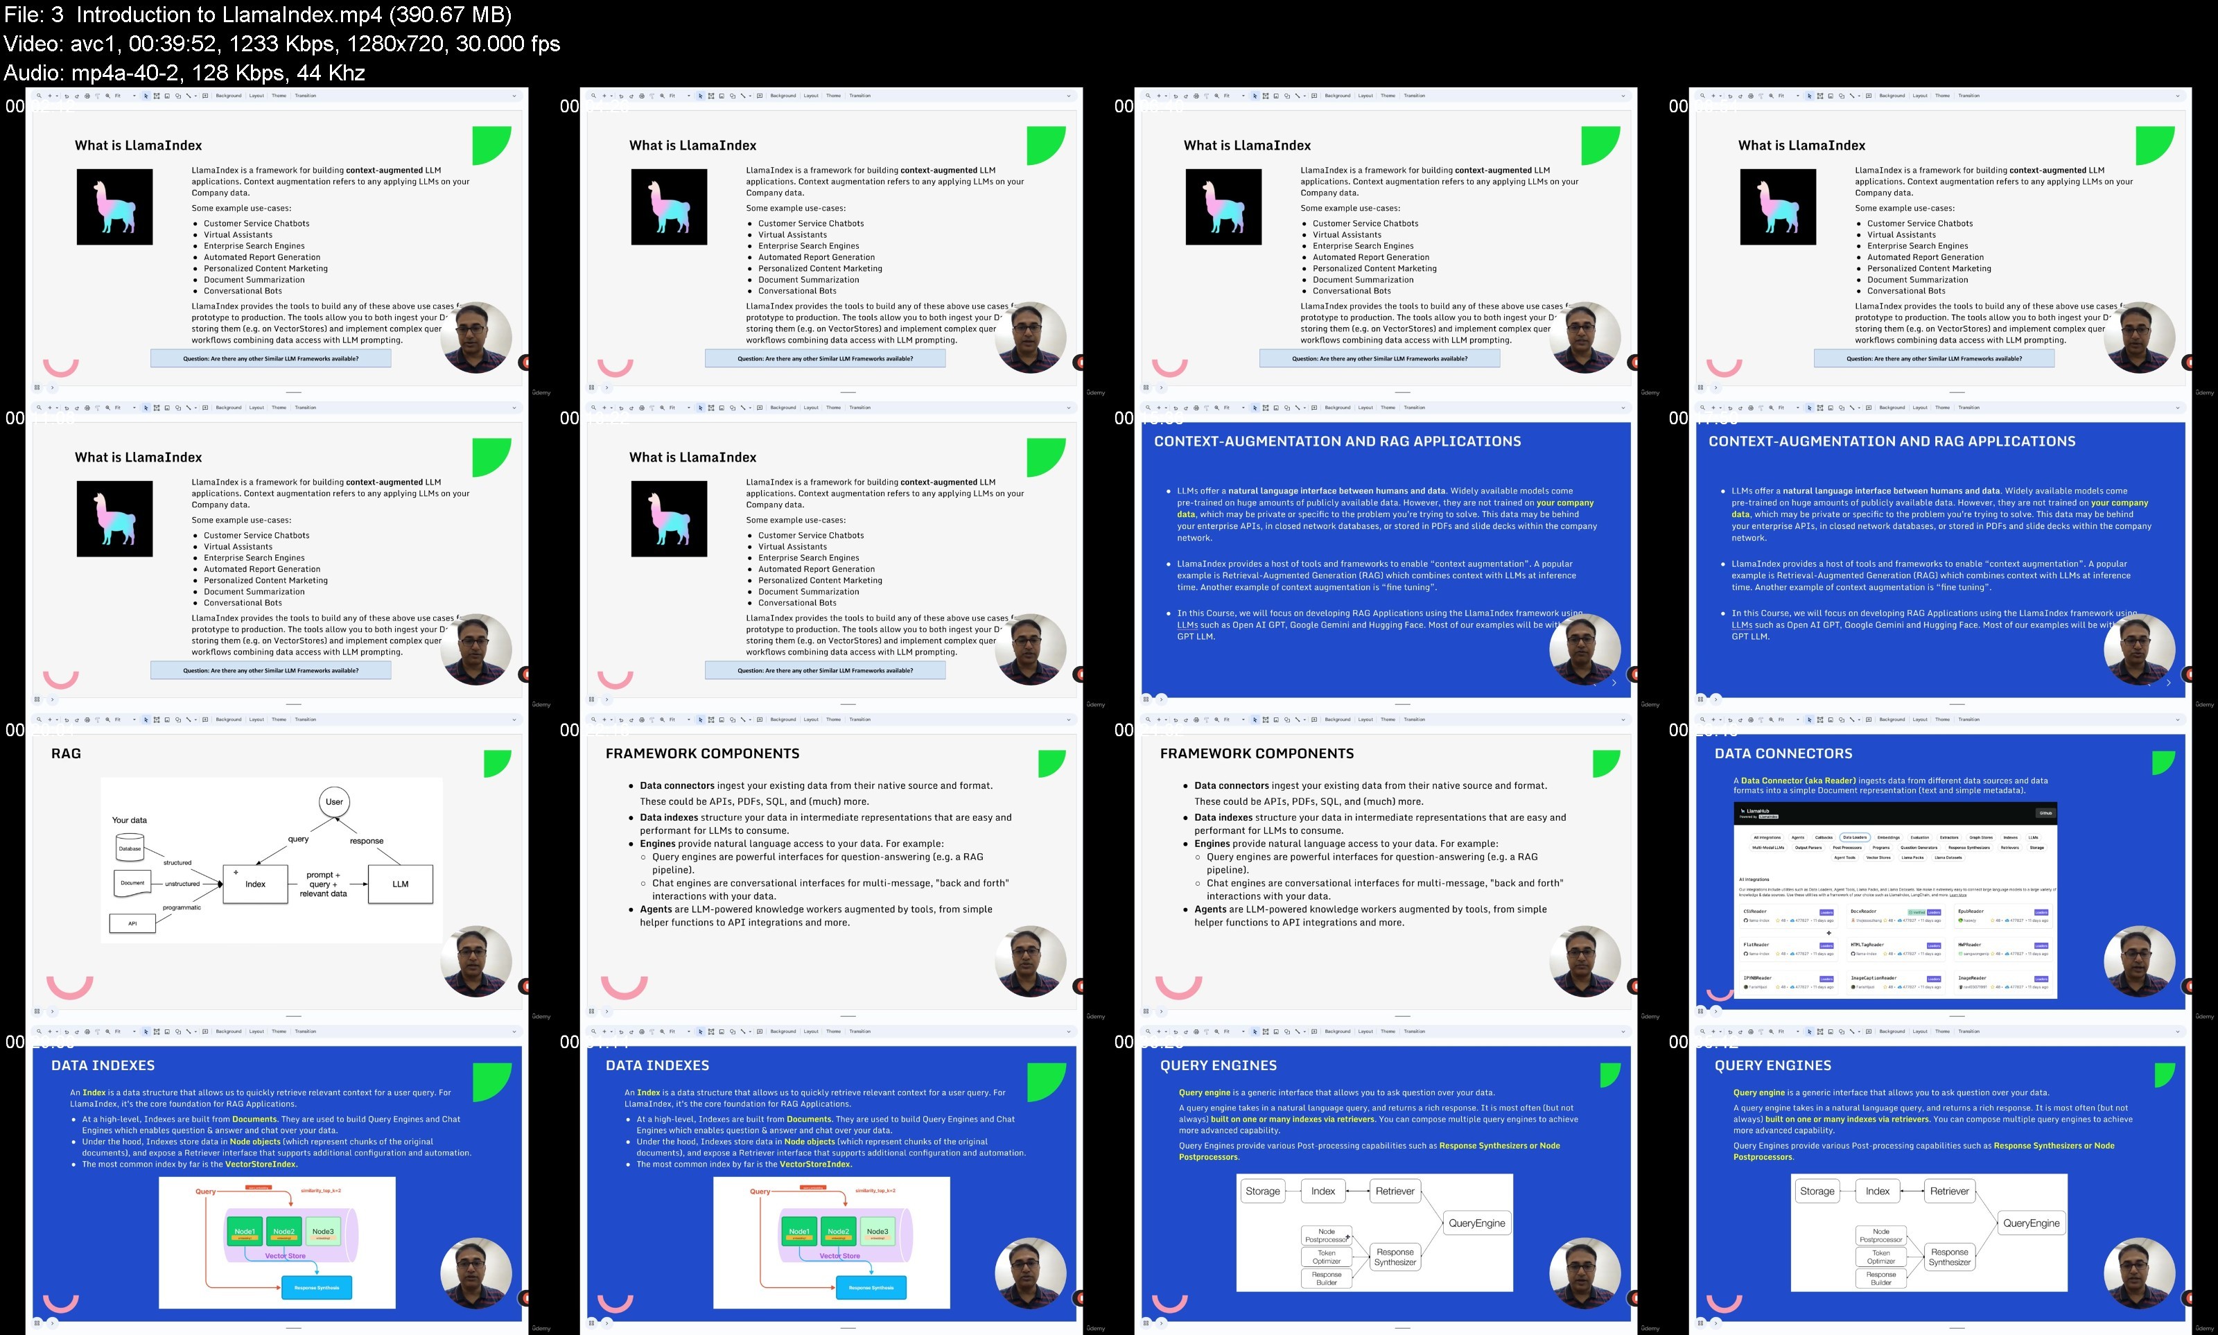This screenshot has width=2218, height=1335.
Task: Open Fit zoom dropdown in RAG thumbnail
Action: coord(126,719)
